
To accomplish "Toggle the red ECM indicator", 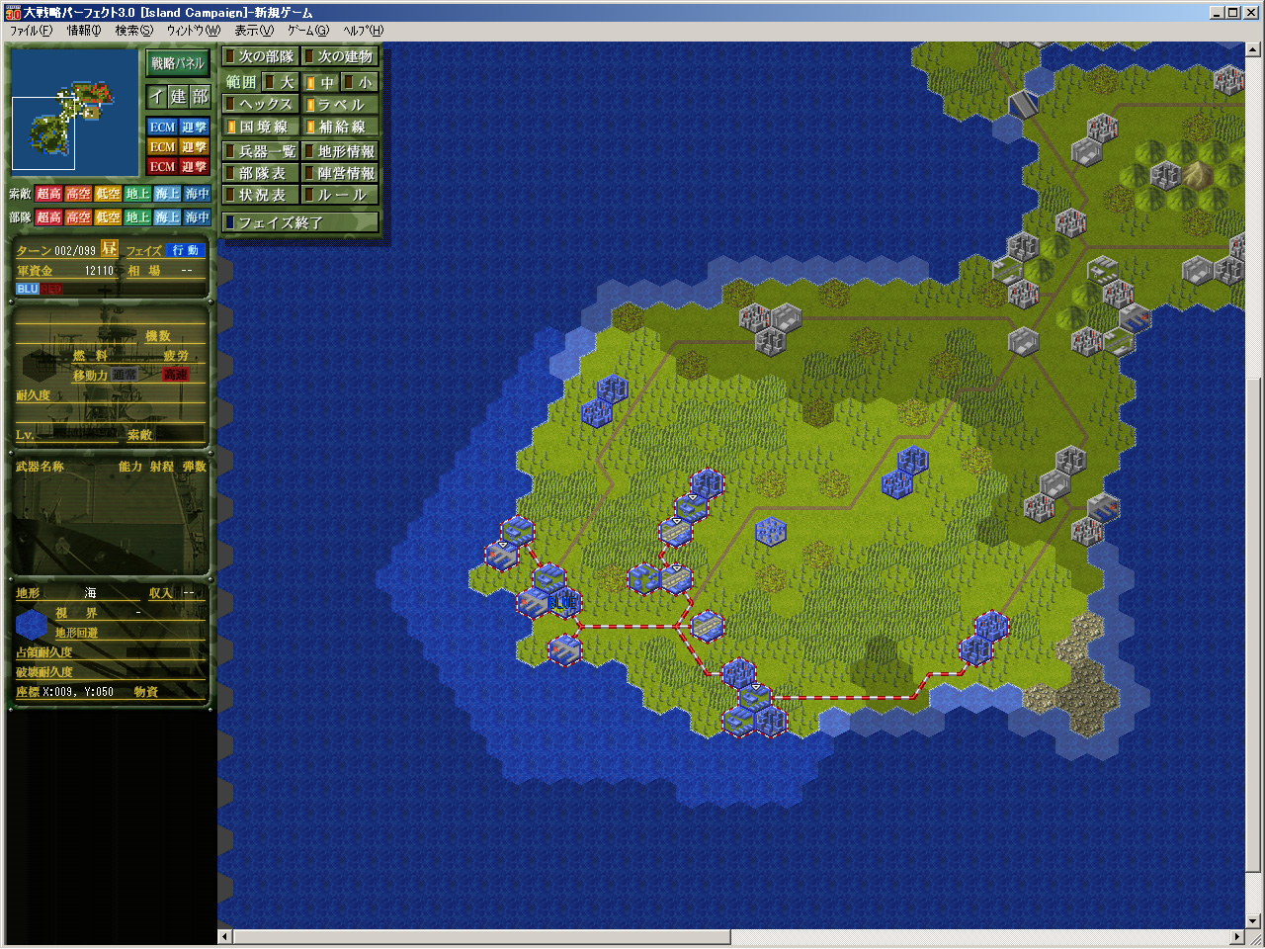I will click(162, 166).
